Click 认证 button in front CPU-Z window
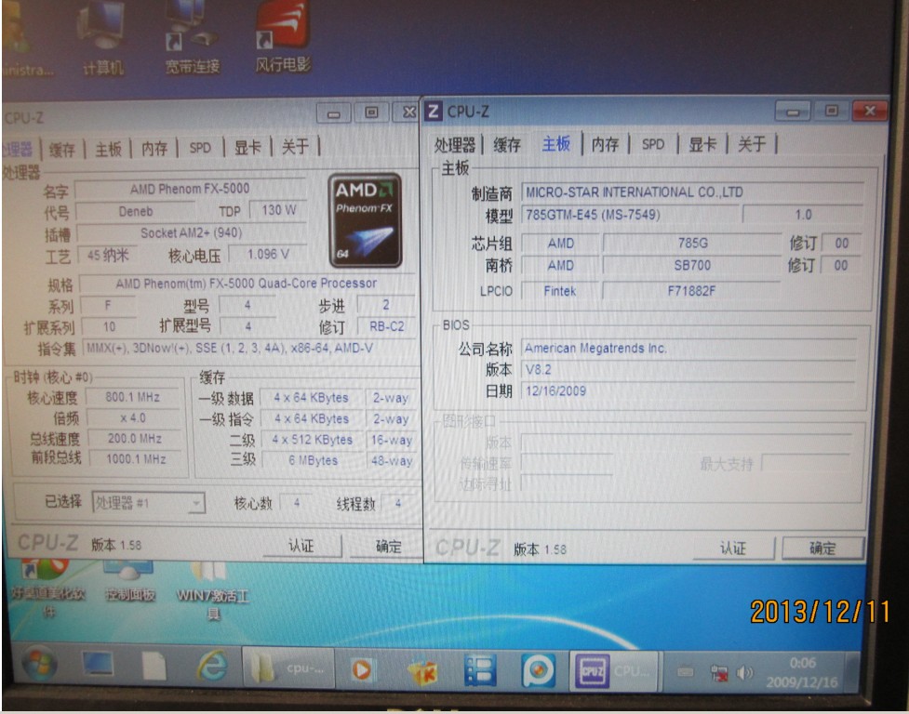 [x=733, y=548]
